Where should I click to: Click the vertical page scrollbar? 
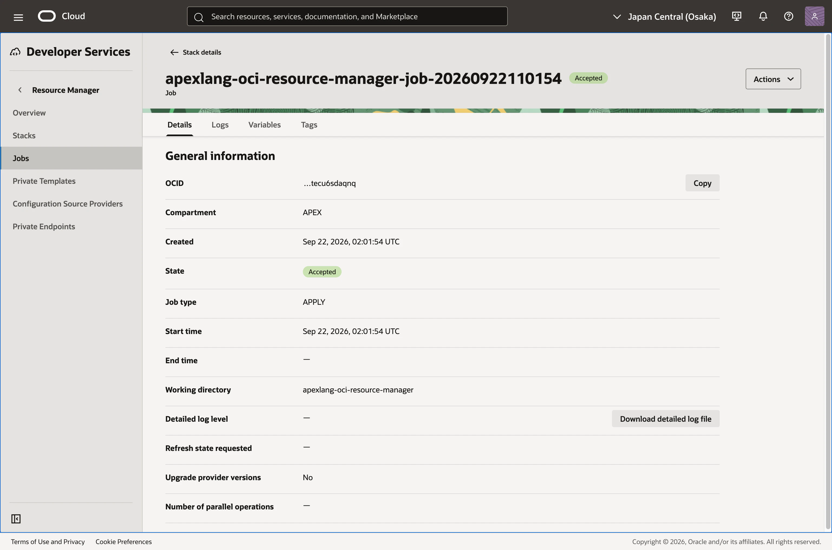pos(828,281)
